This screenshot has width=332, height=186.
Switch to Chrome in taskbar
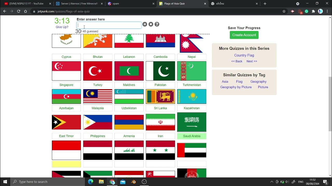click(x=112, y=182)
